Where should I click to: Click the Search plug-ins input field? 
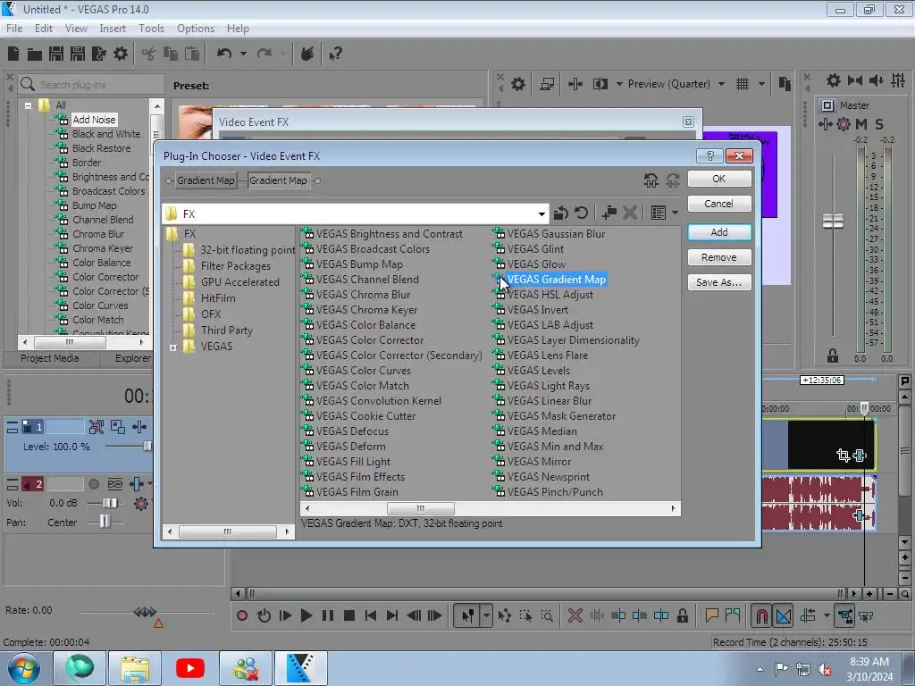point(90,85)
